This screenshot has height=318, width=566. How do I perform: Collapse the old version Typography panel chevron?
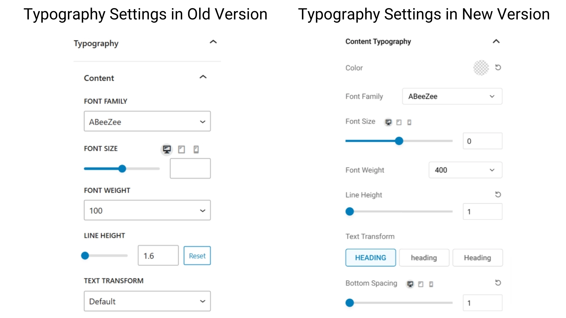(213, 42)
